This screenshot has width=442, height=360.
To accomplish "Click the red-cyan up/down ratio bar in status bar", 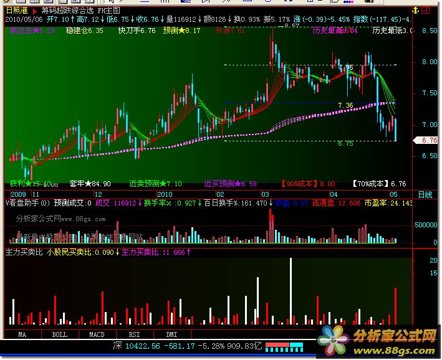I will point(284,347).
